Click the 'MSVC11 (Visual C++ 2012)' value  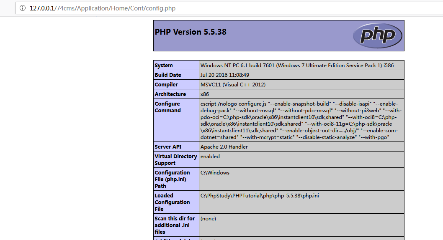pos(233,84)
